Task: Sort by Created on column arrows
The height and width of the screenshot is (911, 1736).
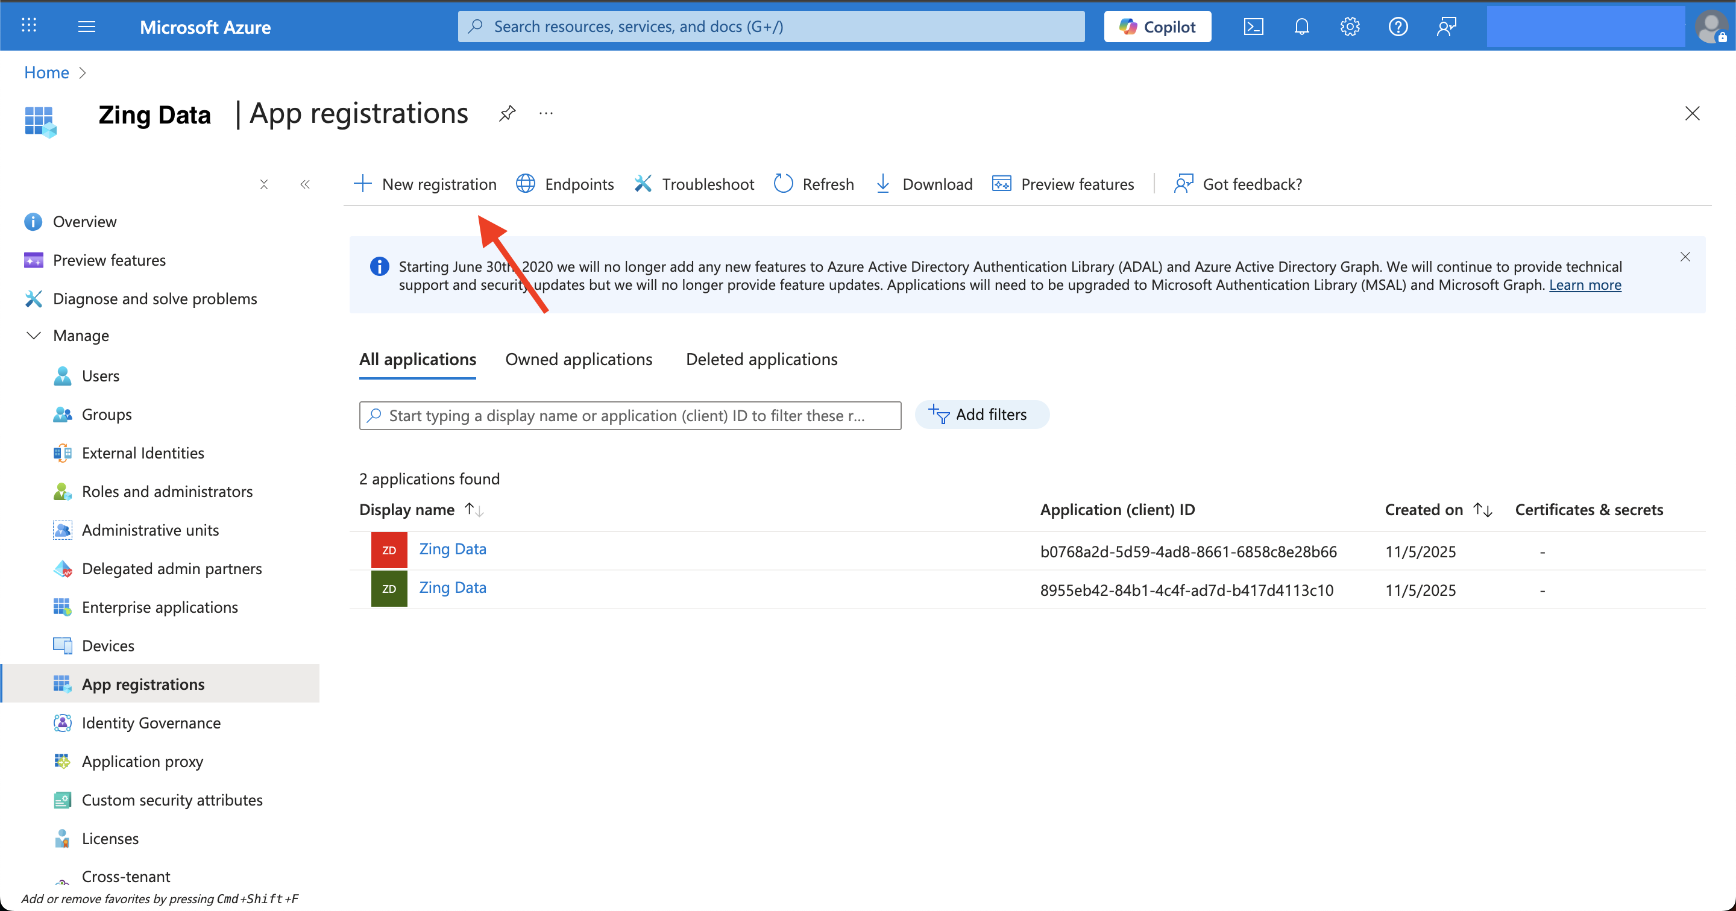Action: (x=1483, y=510)
